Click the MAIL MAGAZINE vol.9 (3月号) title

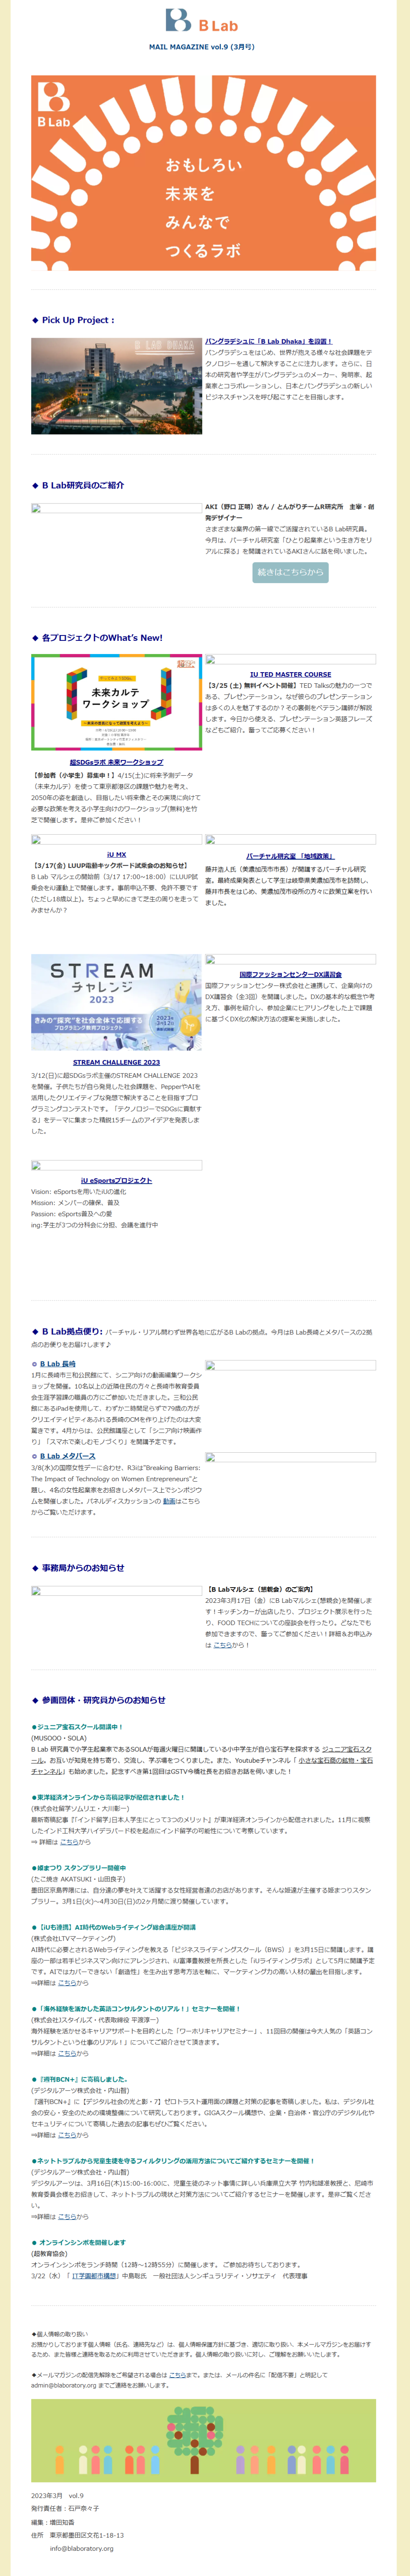202,47
